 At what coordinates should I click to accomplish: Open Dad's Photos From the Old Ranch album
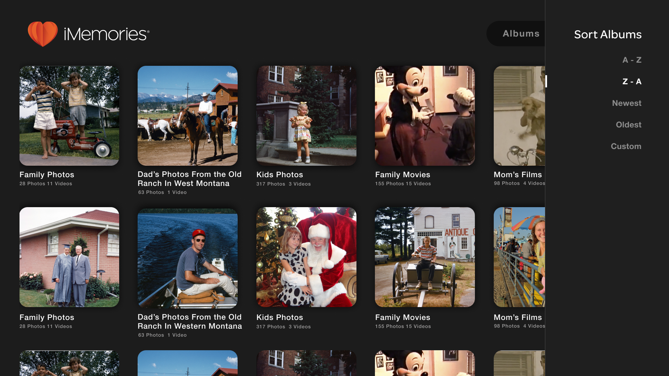click(x=187, y=116)
